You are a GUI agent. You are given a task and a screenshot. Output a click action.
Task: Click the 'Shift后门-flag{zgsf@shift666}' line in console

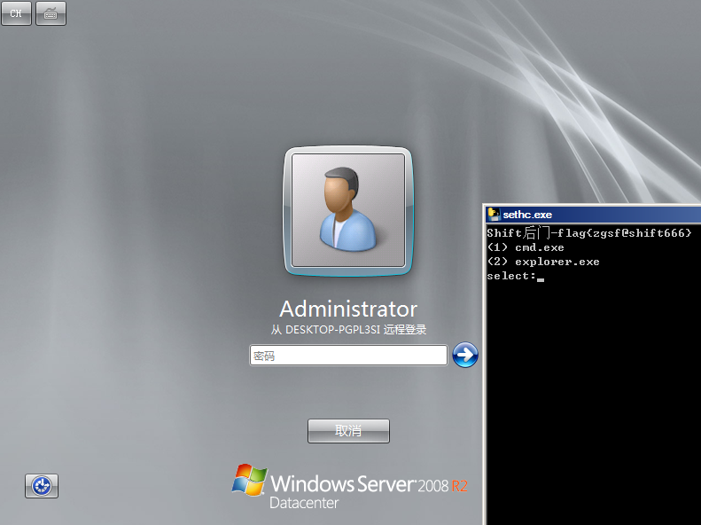tap(589, 233)
